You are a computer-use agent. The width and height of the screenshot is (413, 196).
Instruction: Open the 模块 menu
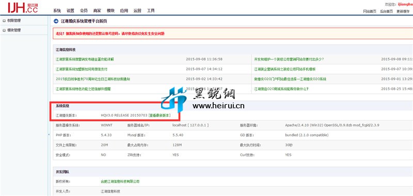click(110, 11)
